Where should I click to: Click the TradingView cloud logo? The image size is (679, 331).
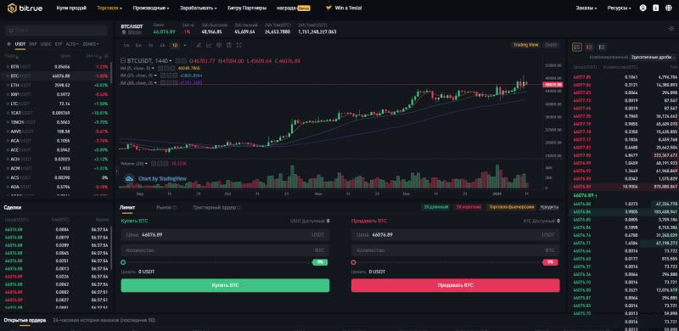130,178
